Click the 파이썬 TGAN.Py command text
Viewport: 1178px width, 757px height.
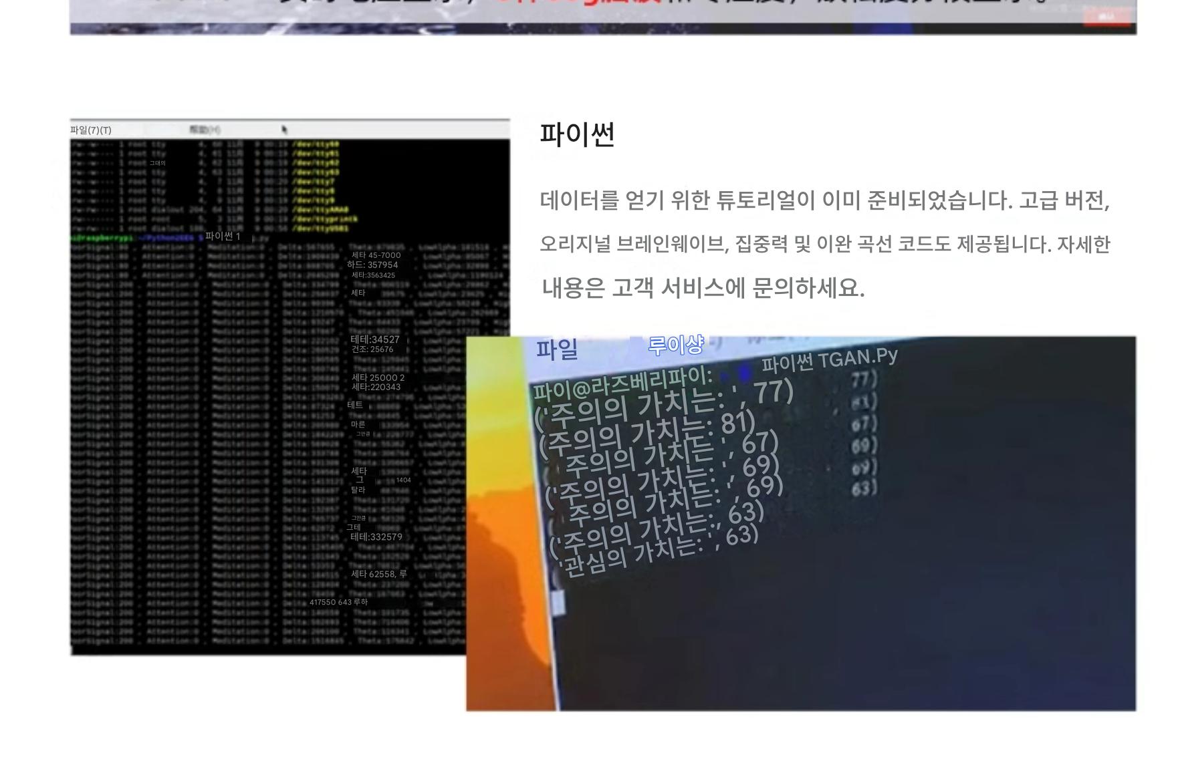[829, 360]
